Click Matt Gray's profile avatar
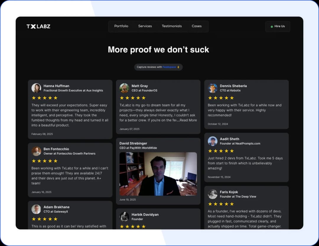 point(124,88)
